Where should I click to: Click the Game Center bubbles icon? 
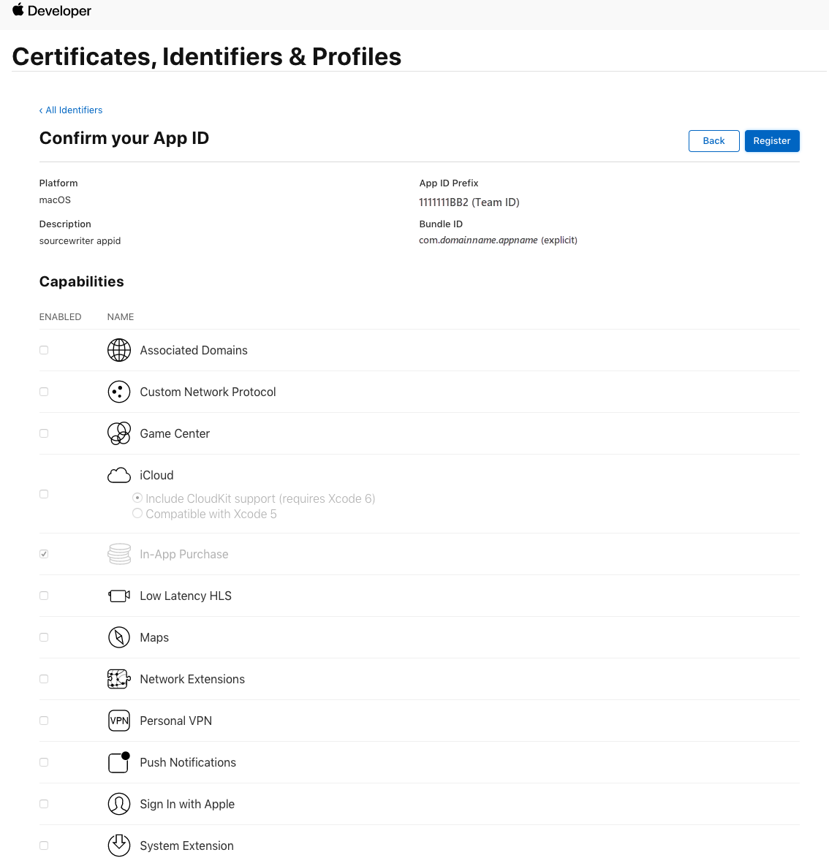[x=118, y=433]
